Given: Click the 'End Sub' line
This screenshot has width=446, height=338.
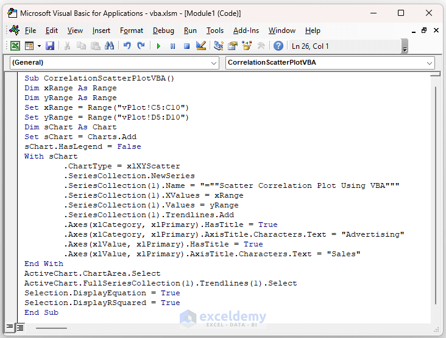Looking at the screenshot, I should click(41, 312).
